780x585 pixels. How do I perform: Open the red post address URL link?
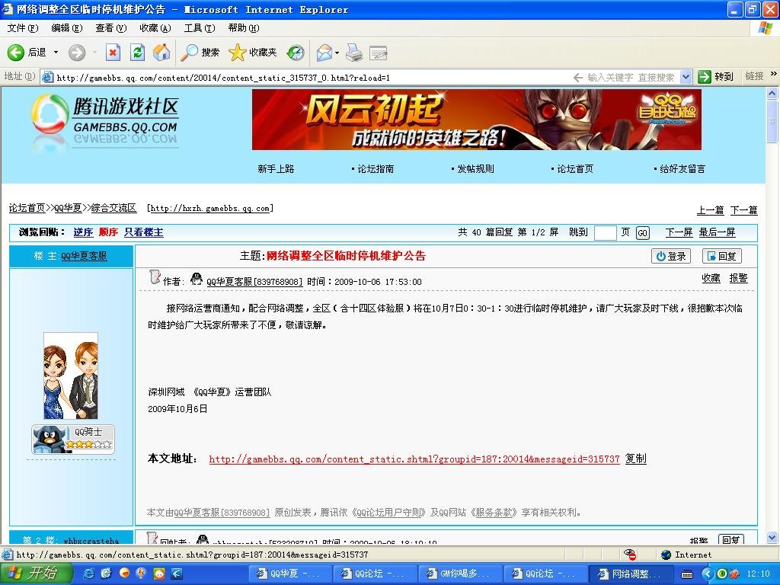click(x=414, y=459)
